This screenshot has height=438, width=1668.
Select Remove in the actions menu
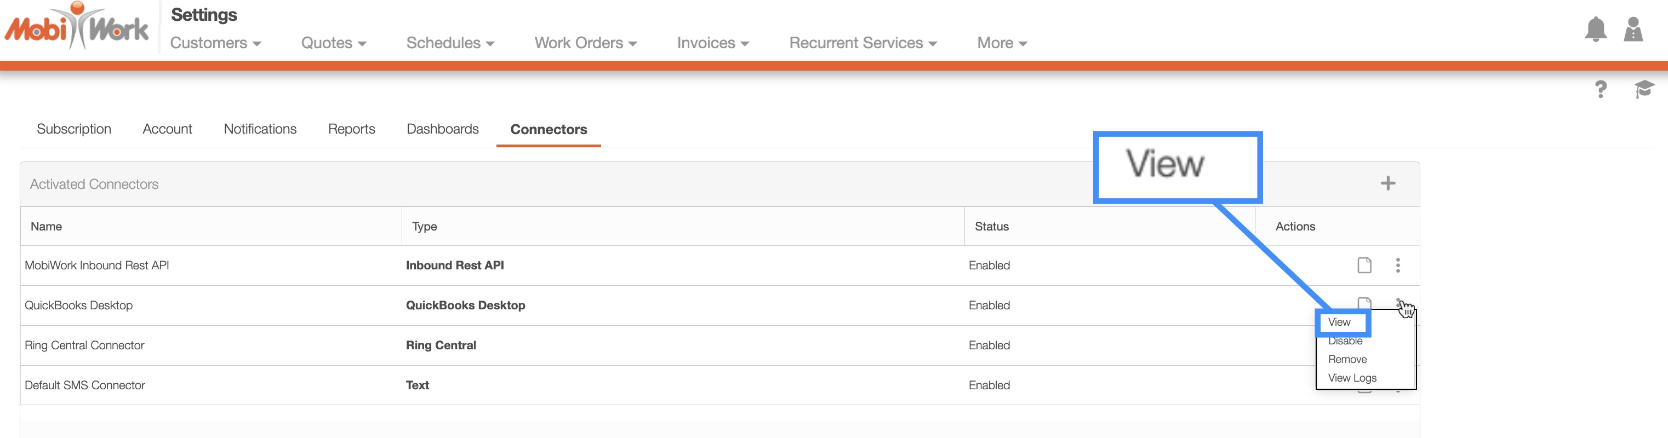[x=1347, y=360]
